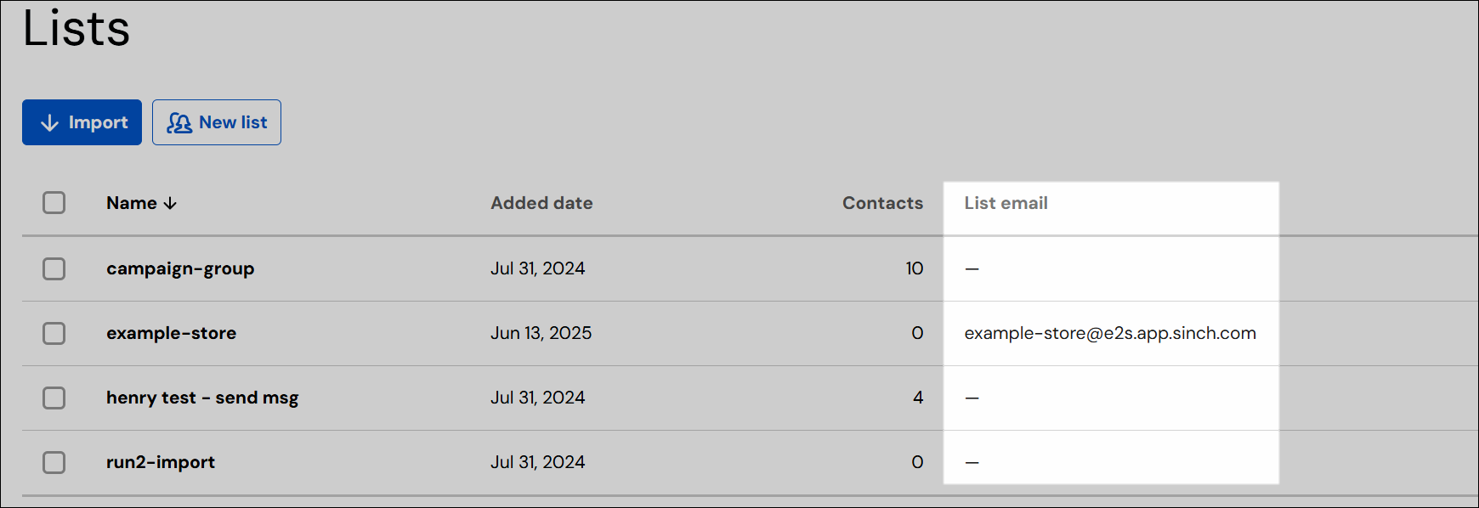Click the Name sort arrow icon
1479x508 pixels.
pyautogui.click(x=170, y=203)
